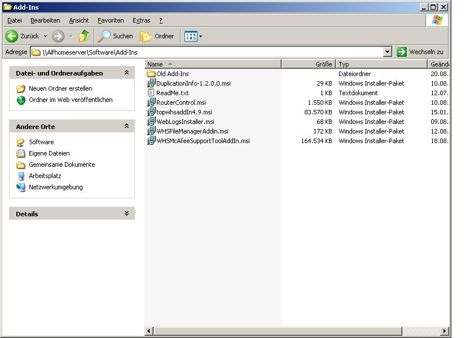
Task: Go to Software link in Andere Orte
Action: coord(41,142)
